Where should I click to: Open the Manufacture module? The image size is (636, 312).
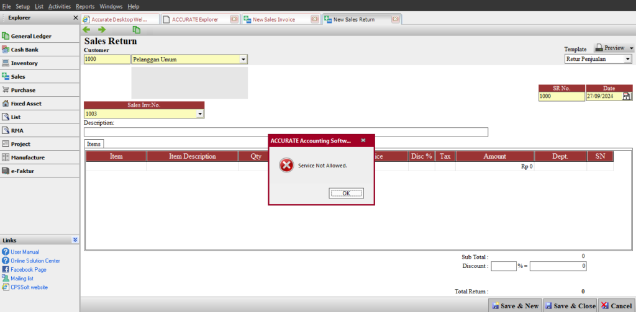pos(39,158)
